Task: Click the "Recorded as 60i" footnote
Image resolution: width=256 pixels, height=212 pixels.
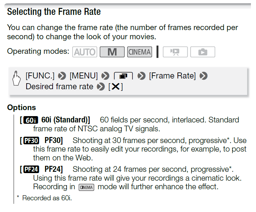Action: point(47,198)
